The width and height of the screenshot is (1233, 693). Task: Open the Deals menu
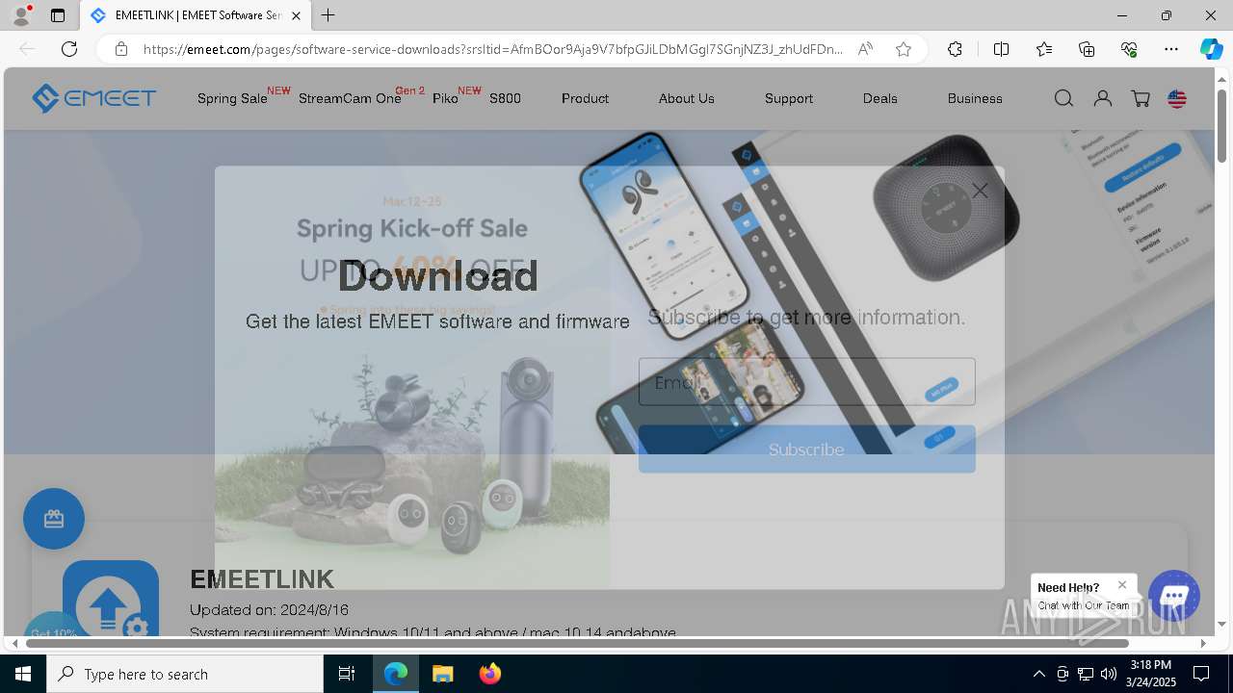(x=880, y=98)
